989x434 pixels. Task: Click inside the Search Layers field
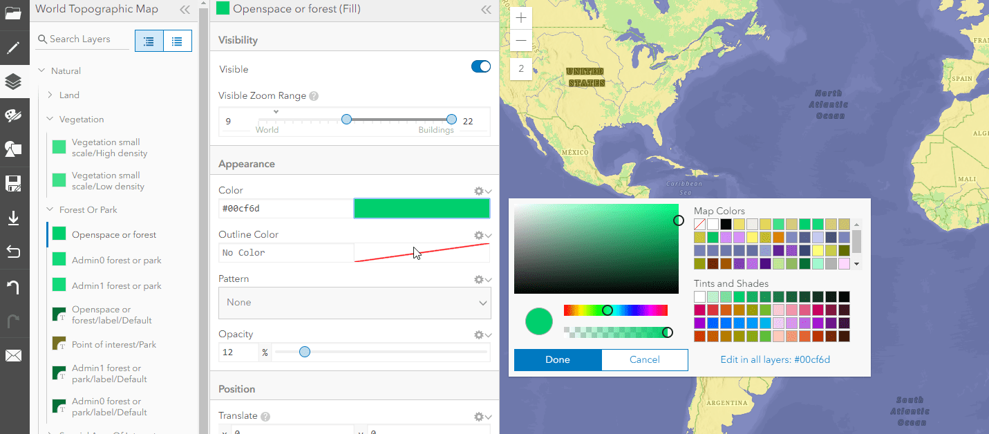83,39
